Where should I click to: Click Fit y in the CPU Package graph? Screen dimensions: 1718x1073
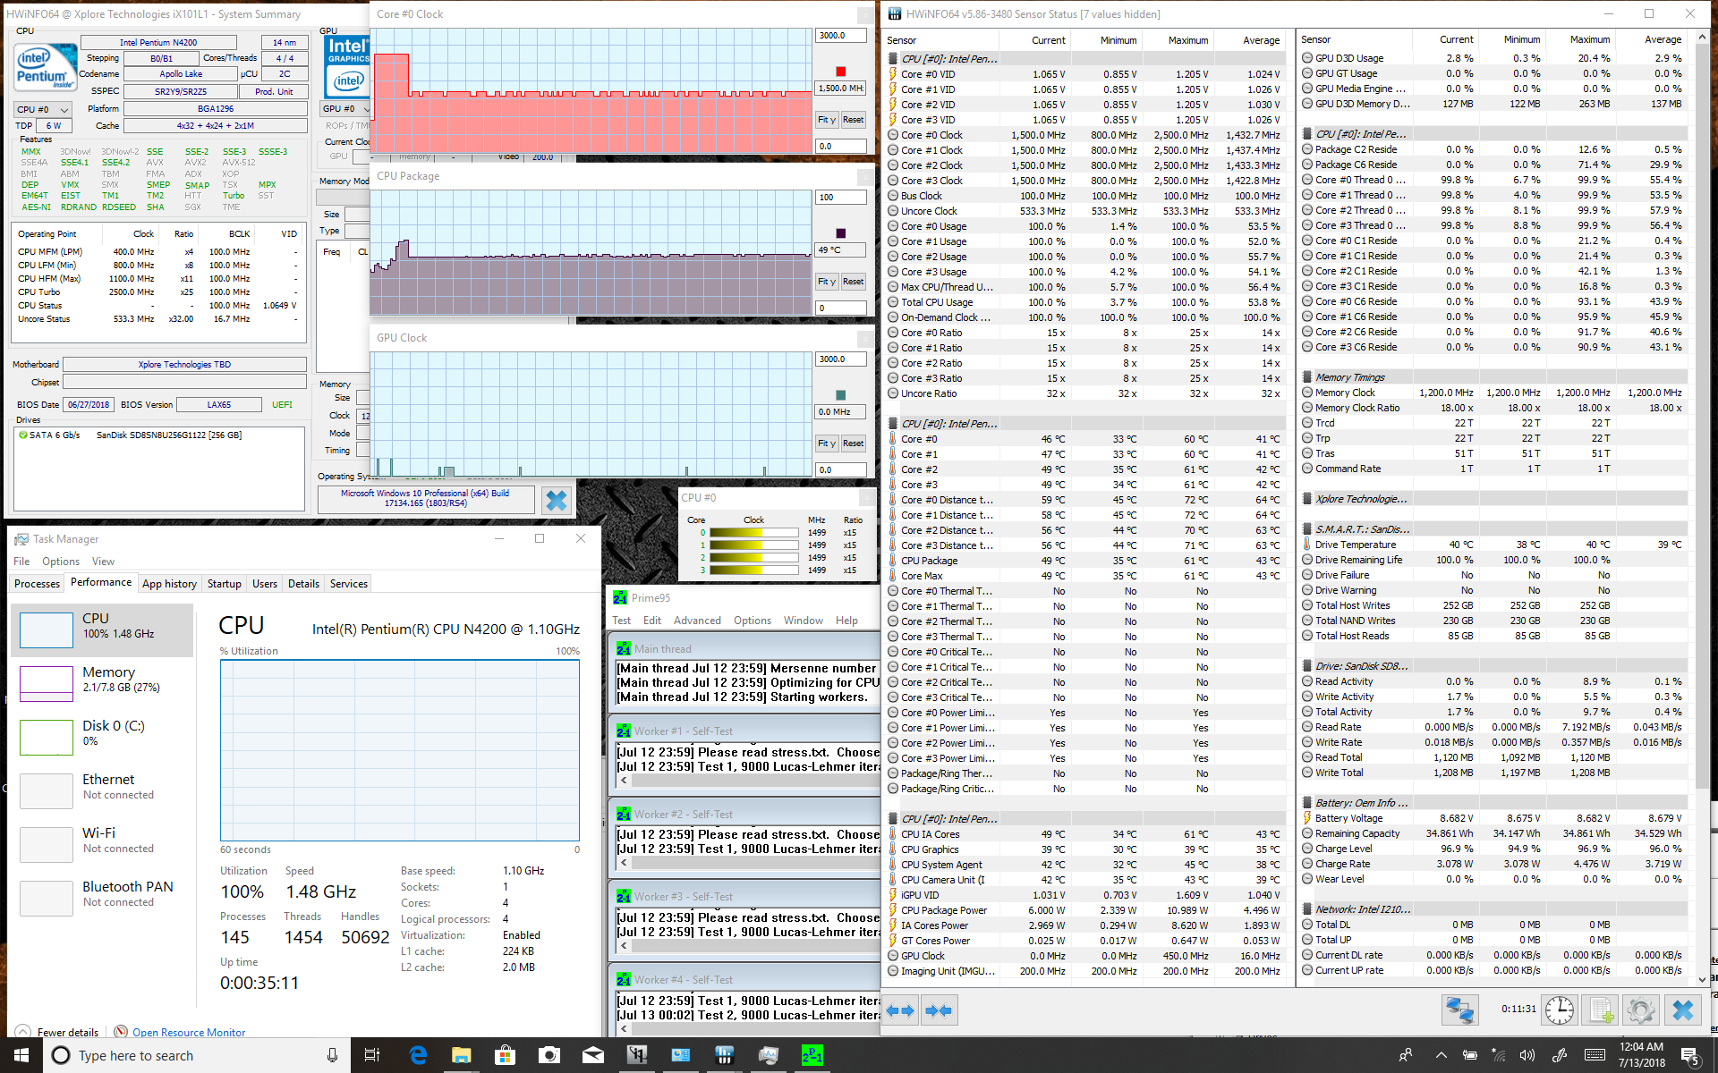[x=826, y=282]
